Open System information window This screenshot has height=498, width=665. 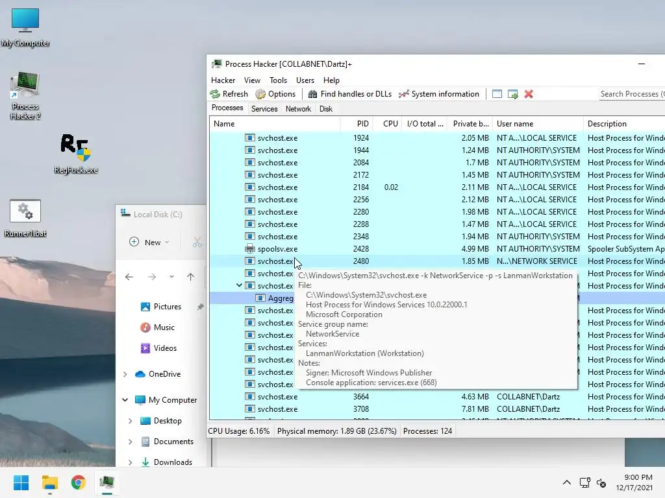[439, 94]
